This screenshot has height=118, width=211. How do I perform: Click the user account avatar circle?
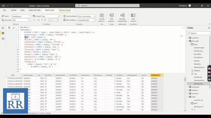tap(190, 6)
